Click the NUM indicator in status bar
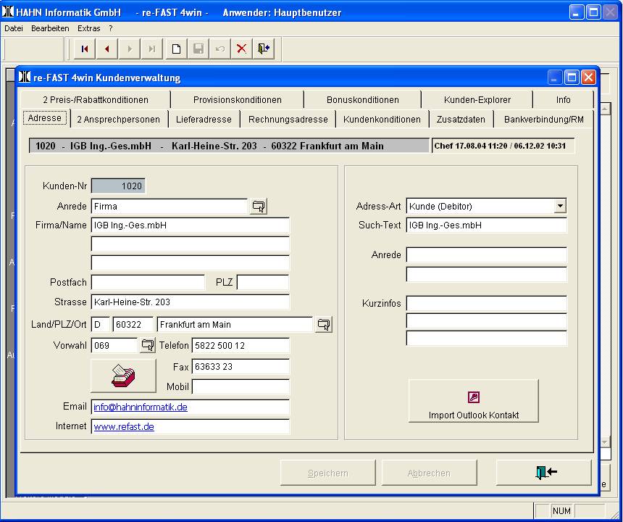 coord(561,511)
